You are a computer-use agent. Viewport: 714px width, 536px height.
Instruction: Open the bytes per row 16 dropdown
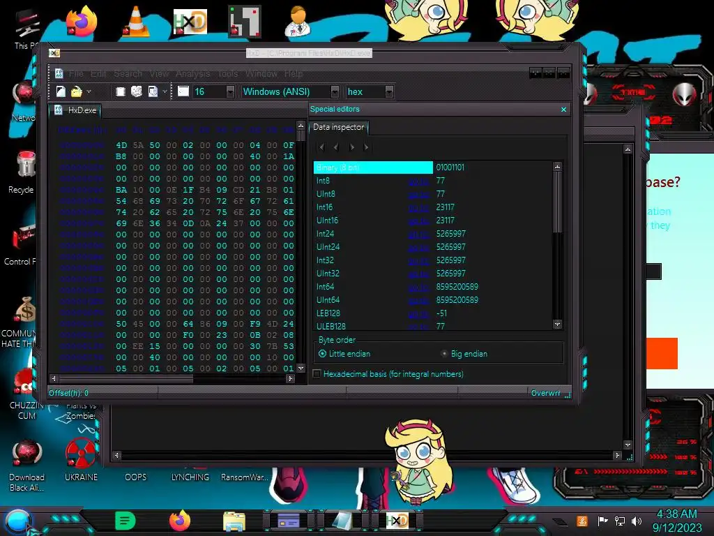click(230, 91)
